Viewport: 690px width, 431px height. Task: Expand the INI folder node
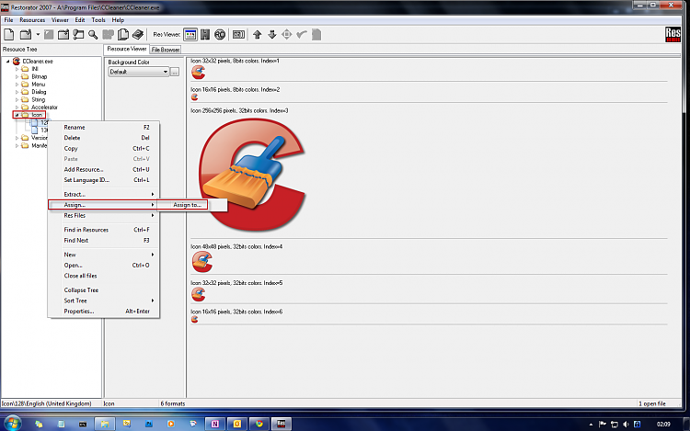[x=17, y=69]
